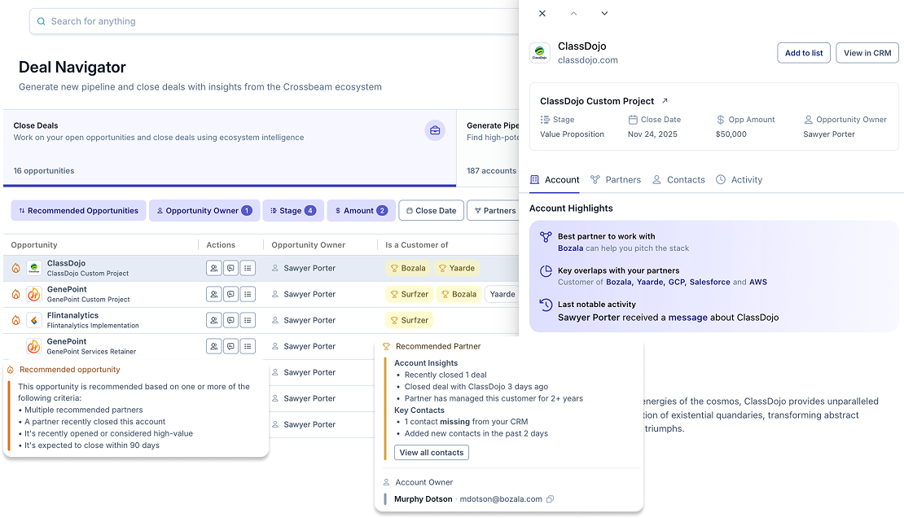Open the Stage filter
This screenshot has height=518, width=904.
pyautogui.click(x=293, y=211)
